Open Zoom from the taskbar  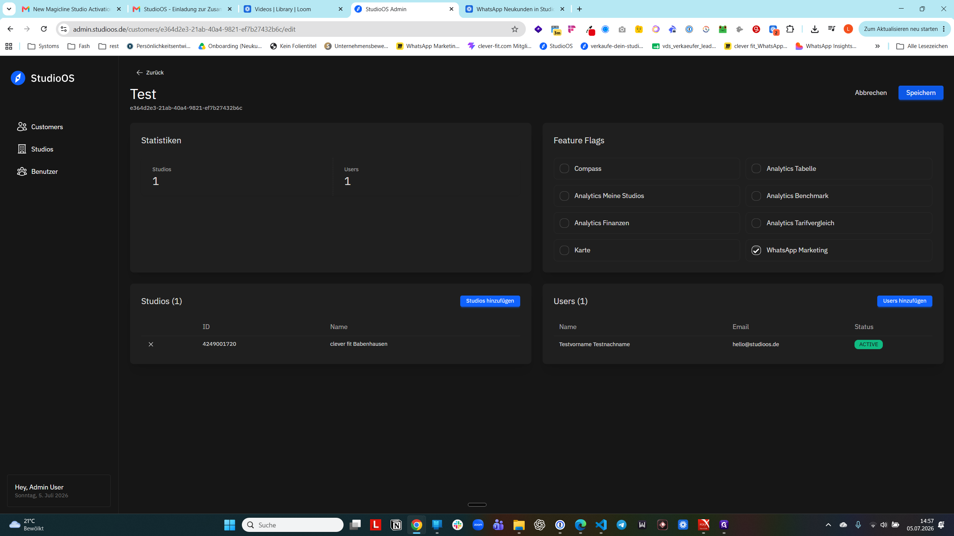point(478,525)
